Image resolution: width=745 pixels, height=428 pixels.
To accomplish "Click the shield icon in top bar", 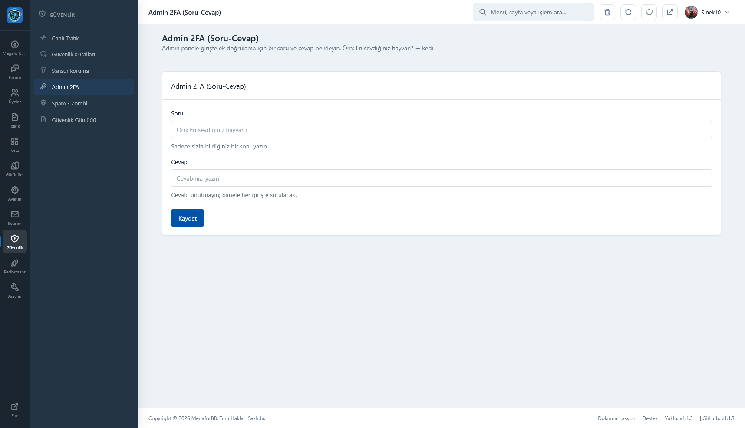I will coord(649,12).
